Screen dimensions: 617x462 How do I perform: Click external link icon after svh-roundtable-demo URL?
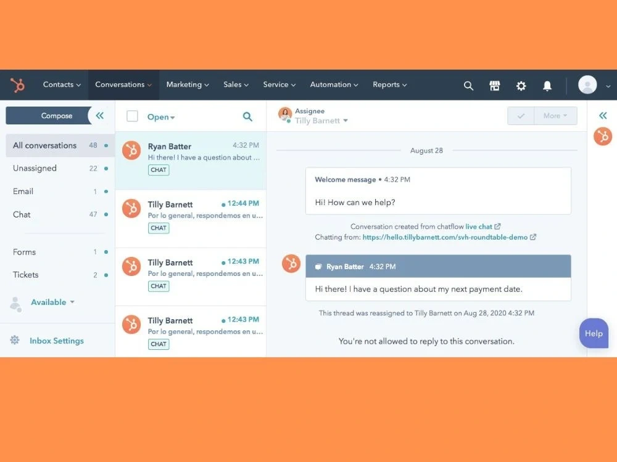click(x=533, y=237)
